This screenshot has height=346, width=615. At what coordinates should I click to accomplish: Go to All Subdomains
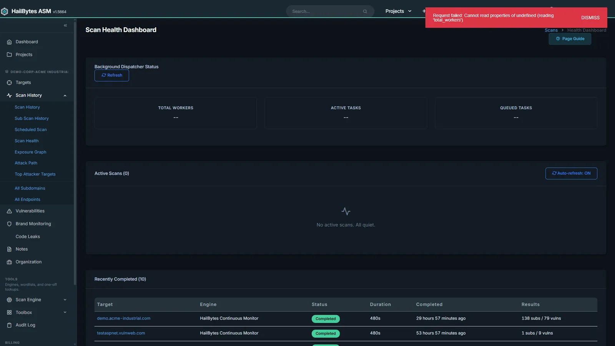pyautogui.click(x=30, y=188)
